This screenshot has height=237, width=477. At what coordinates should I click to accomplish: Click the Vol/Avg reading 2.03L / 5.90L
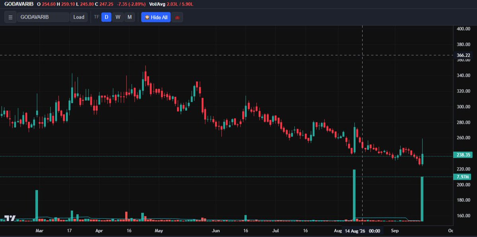(x=179, y=4)
